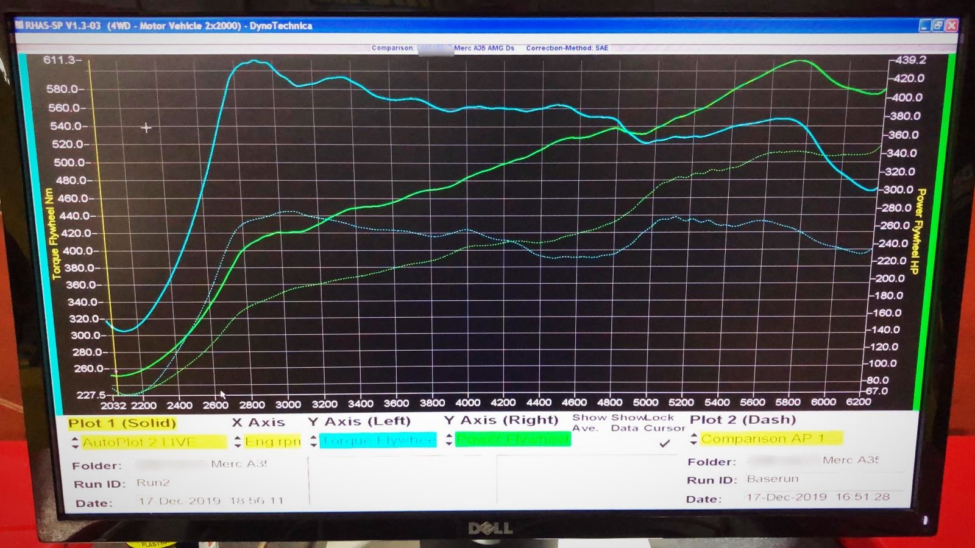
Task: Click the 611.3 maximum torque axis value
Action: tap(60, 60)
